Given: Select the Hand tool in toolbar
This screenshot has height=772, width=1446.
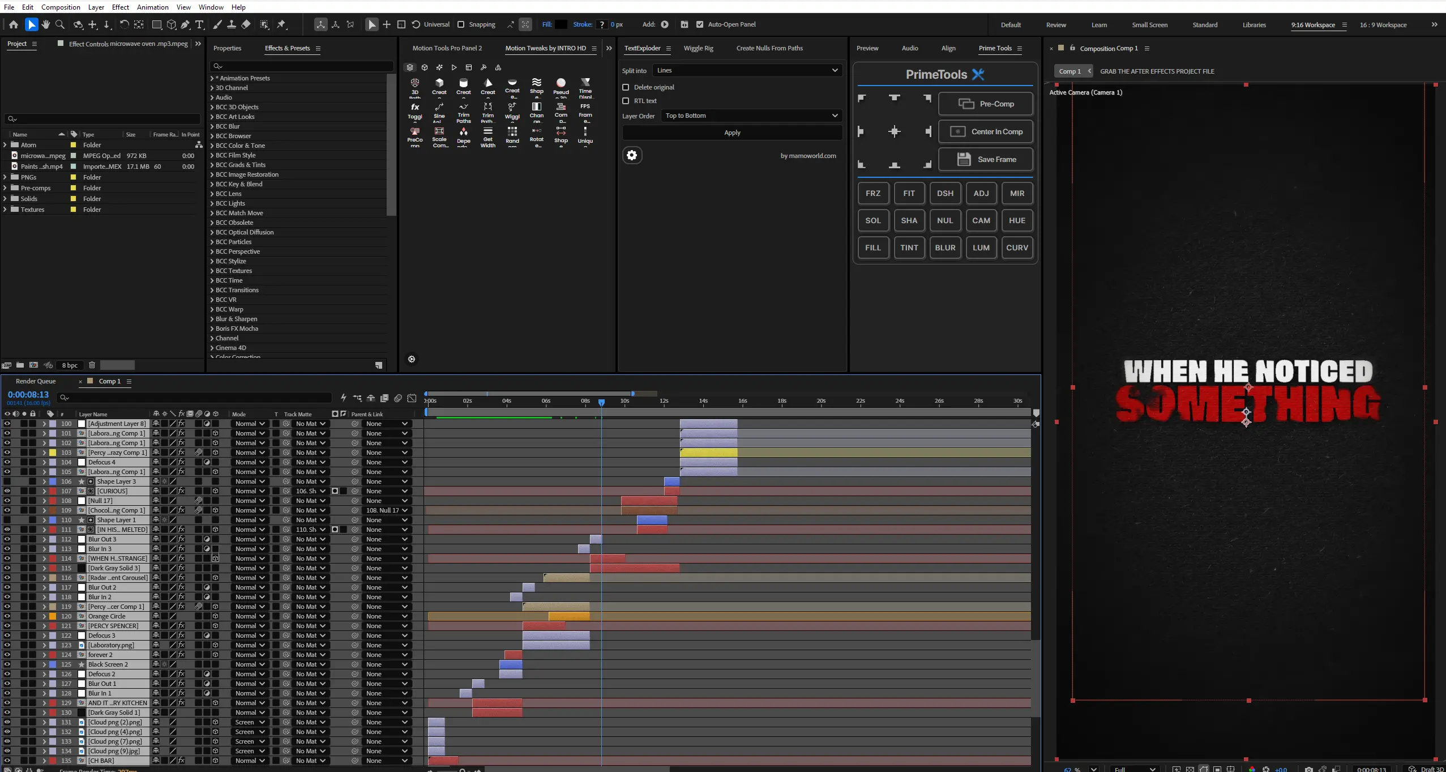Looking at the screenshot, I should click(x=46, y=24).
